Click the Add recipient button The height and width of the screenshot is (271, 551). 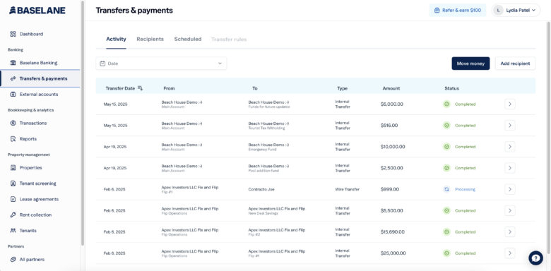click(x=515, y=64)
